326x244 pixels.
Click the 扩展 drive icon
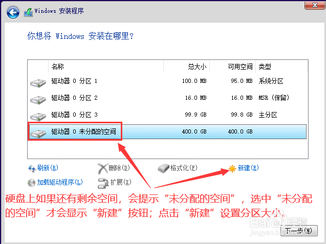(103, 183)
